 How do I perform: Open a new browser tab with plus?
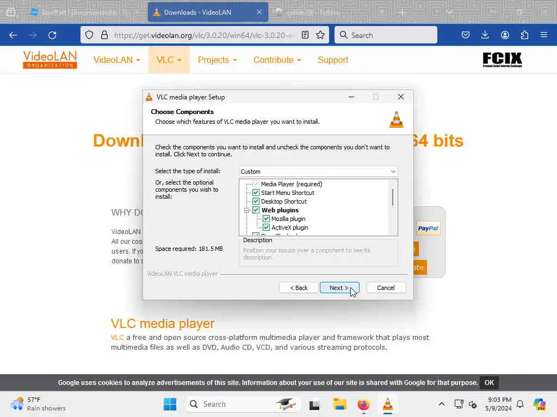[403, 12]
